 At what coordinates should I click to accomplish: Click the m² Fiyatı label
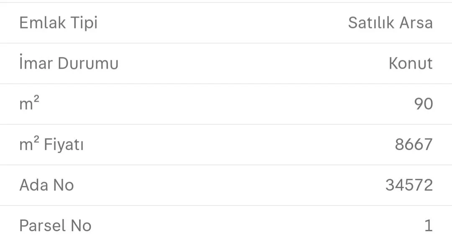pyautogui.click(x=51, y=145)
